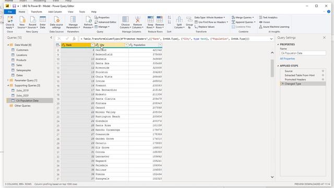Click the Group By icon
The height and width of the screenshot is (188, 334).
(189, 19)
